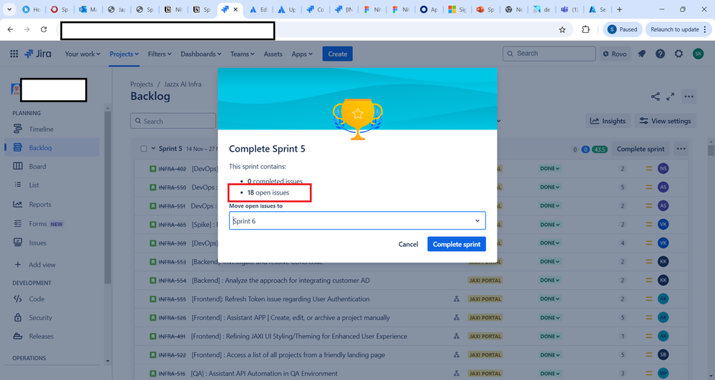Open Forms in the sidebar
Screen dimensions: 715x380
coord(52,224)
